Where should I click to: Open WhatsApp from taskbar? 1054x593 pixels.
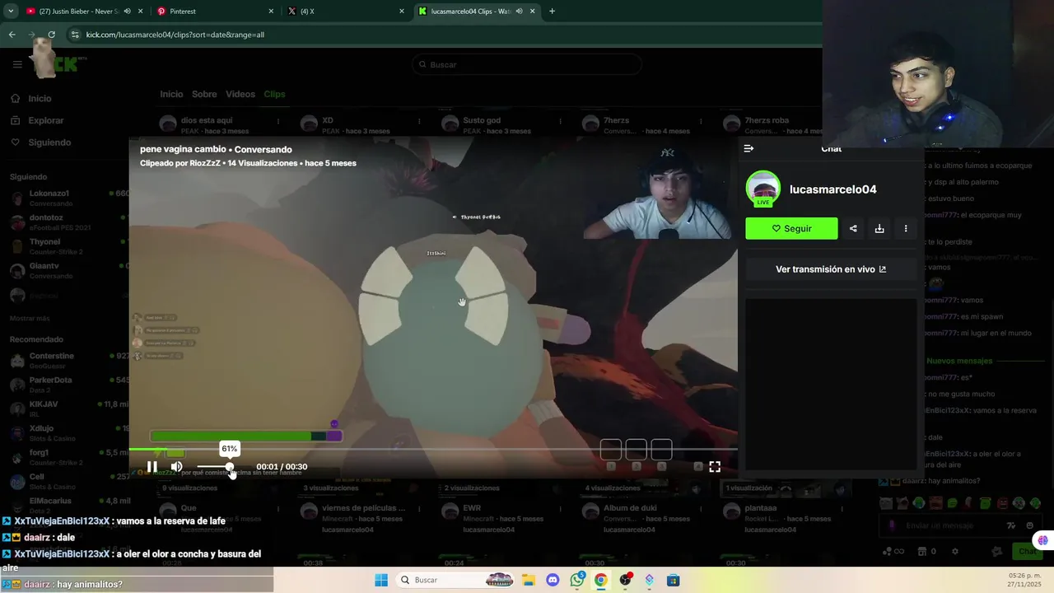[x=577, y=580]
